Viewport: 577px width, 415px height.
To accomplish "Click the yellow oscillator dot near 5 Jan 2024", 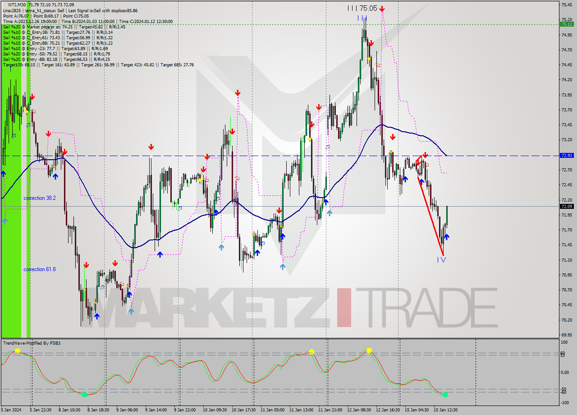I will [17, 350].
